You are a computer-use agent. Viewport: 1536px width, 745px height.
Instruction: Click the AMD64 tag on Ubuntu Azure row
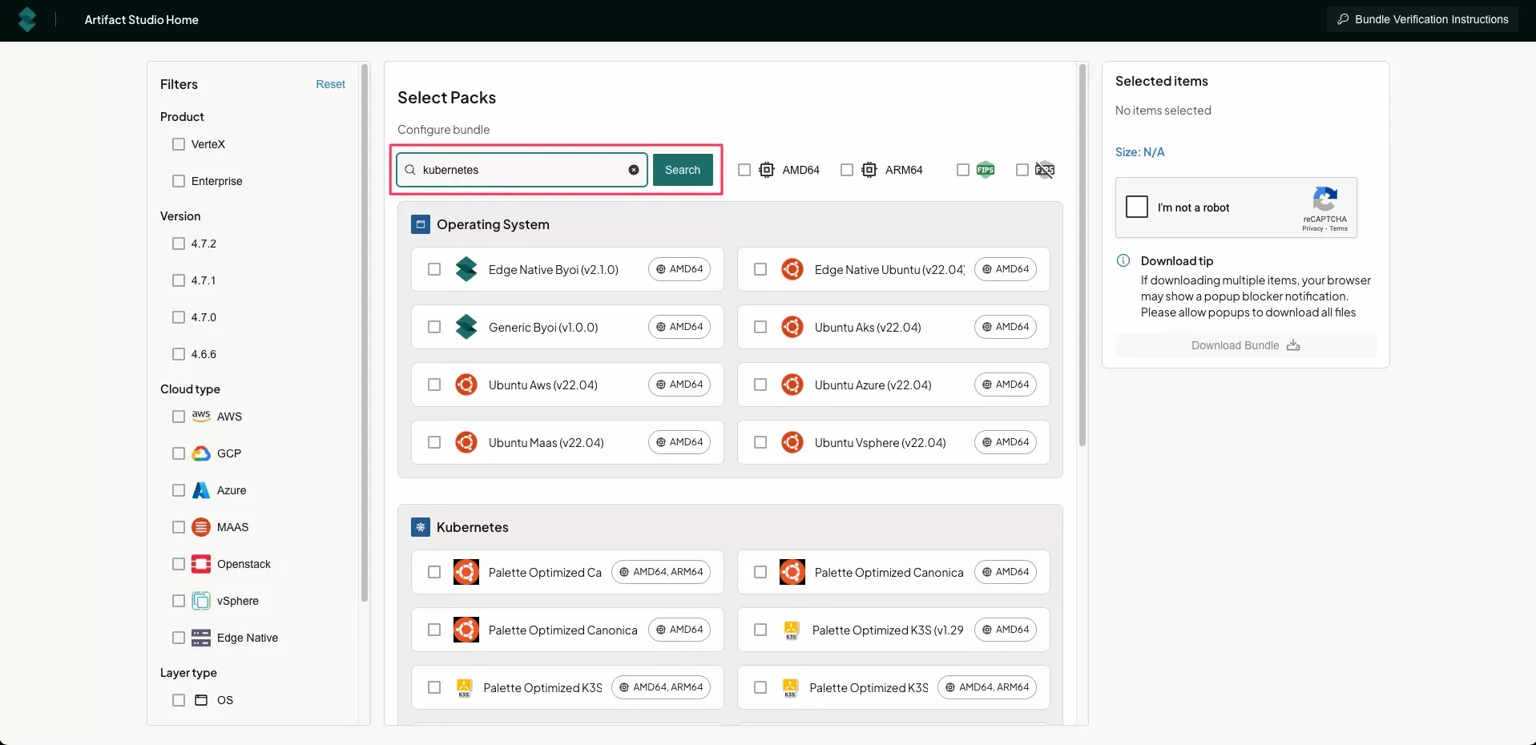tap(1006, 385)
